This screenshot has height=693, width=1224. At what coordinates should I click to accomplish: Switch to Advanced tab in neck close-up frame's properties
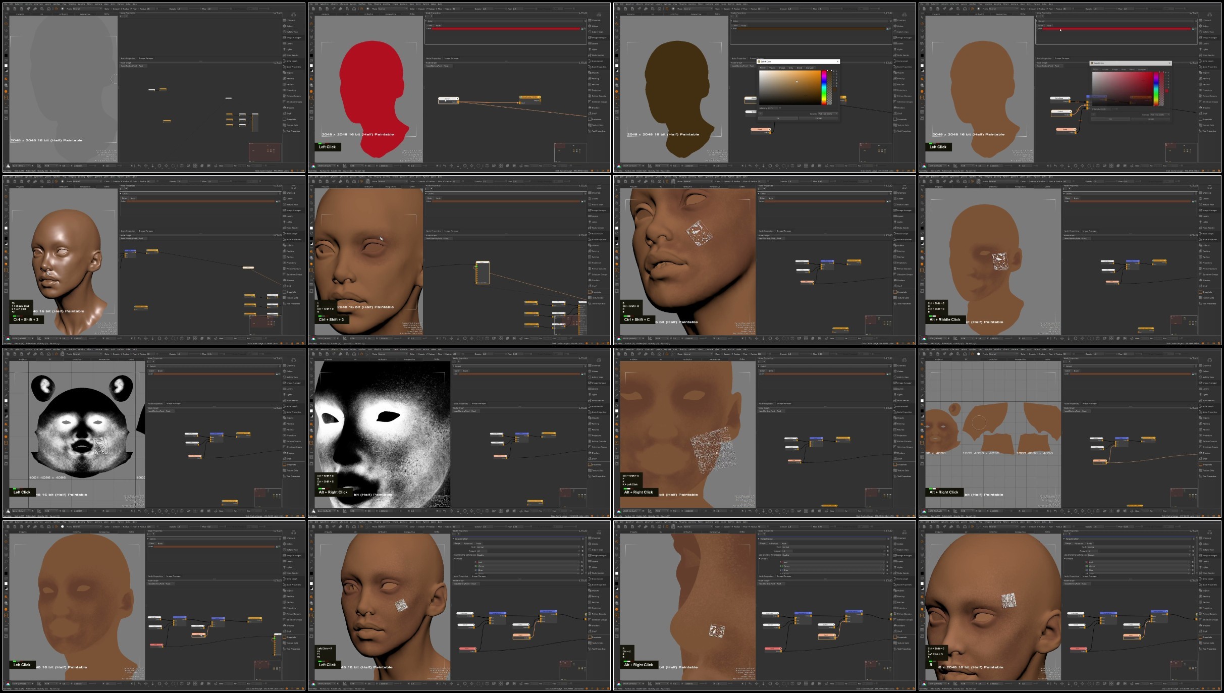[x=773, y=544]
